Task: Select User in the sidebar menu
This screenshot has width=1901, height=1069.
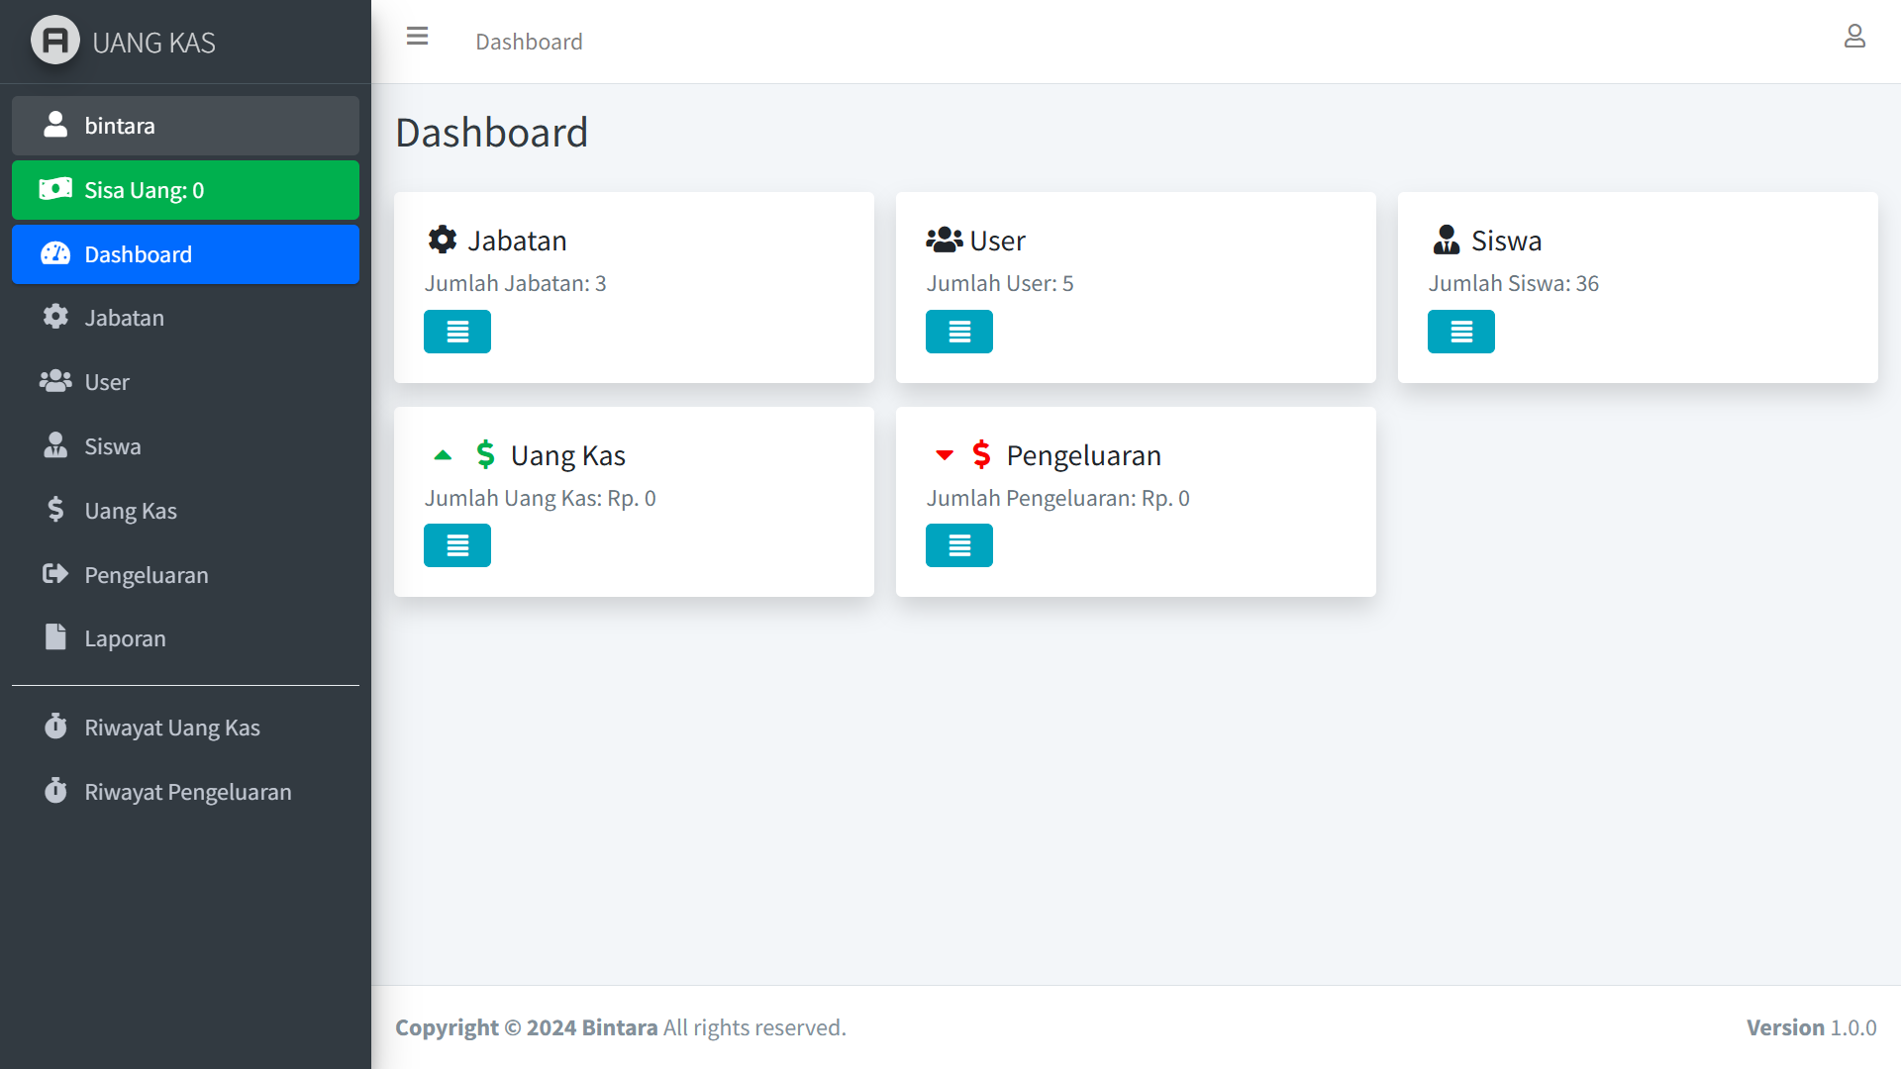Action: (107, 382)
